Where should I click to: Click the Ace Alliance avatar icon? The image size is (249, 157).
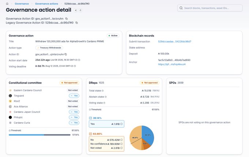tap(10, 106)
